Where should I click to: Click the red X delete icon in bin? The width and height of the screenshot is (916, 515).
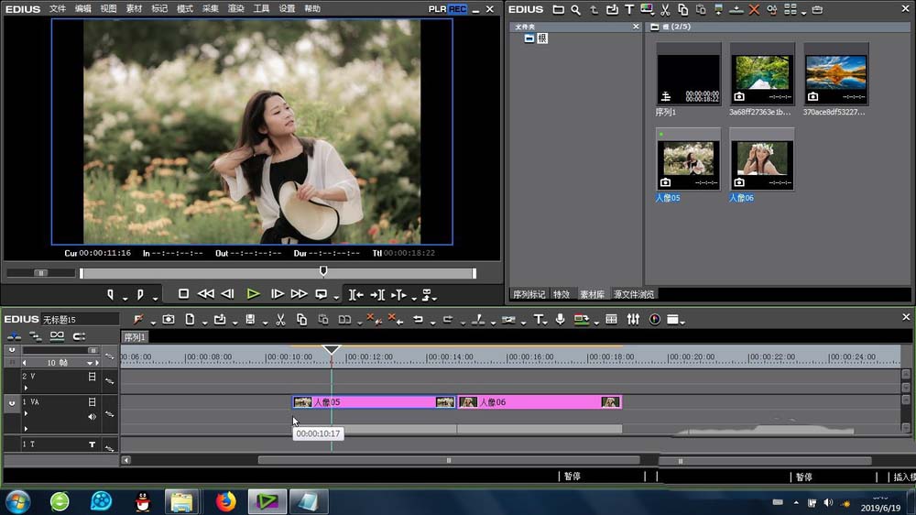pos(754,9)
